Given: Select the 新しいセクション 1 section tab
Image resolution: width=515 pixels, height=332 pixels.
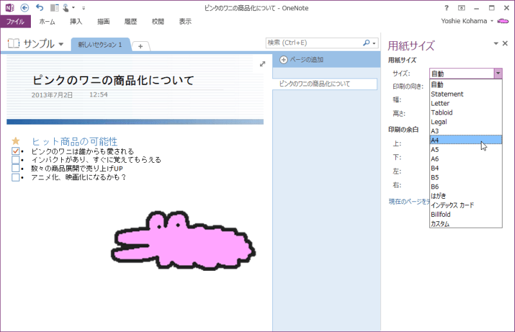Looking at the screenshot, I should [100, 44].
